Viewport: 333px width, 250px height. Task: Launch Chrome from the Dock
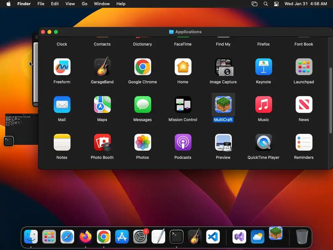coord(104,236)
